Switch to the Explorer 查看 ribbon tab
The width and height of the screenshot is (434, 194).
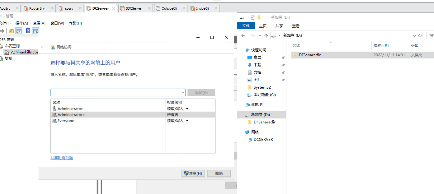[296, 26]
